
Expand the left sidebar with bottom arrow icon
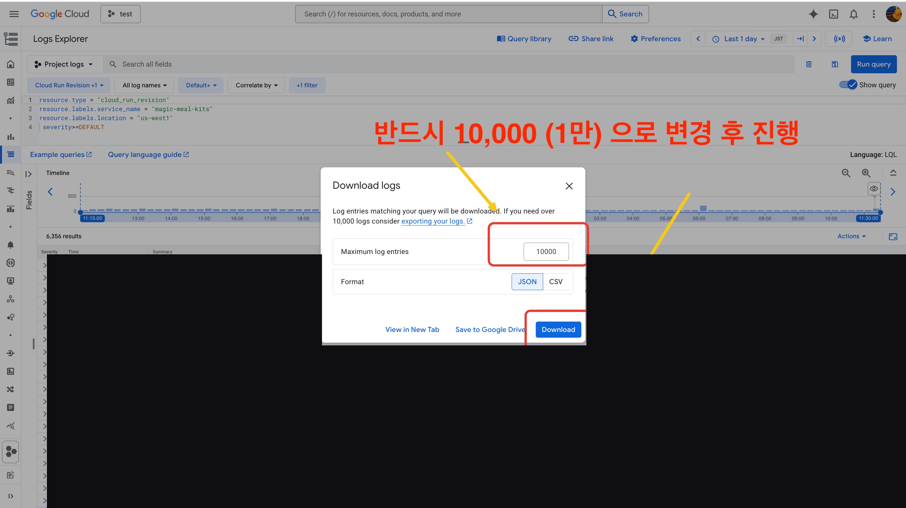click(x=10, y=496)
